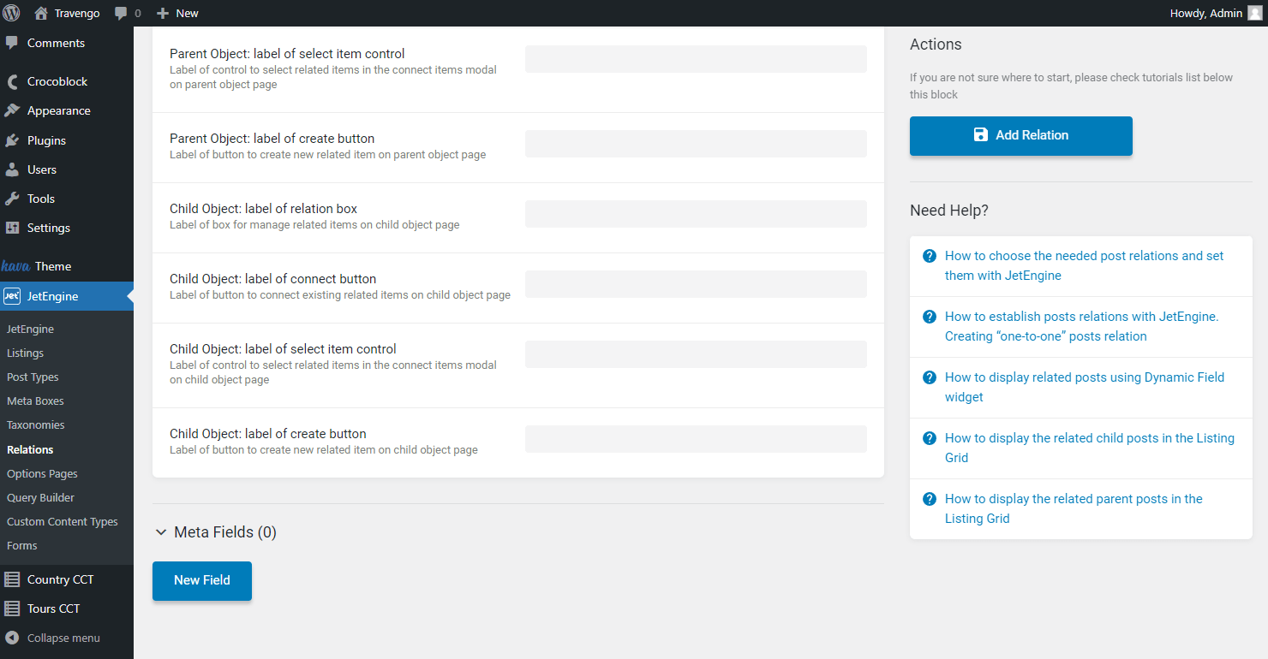
Task: Click help icon beside 'one-to-one posts relation'
Action: point(929,317)
